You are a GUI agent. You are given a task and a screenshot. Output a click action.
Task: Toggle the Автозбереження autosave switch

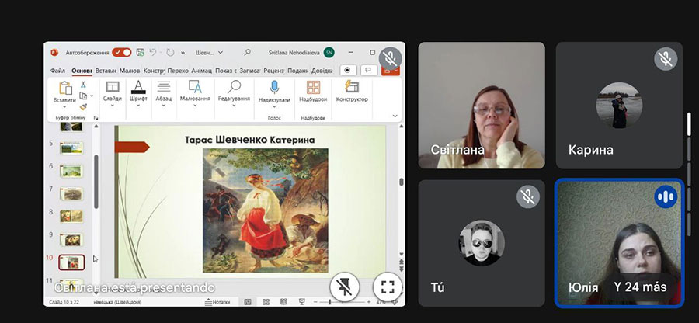(x=122, y=53)
